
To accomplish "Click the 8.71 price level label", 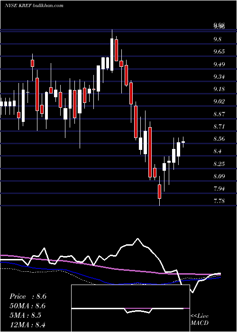I will 219,127.
